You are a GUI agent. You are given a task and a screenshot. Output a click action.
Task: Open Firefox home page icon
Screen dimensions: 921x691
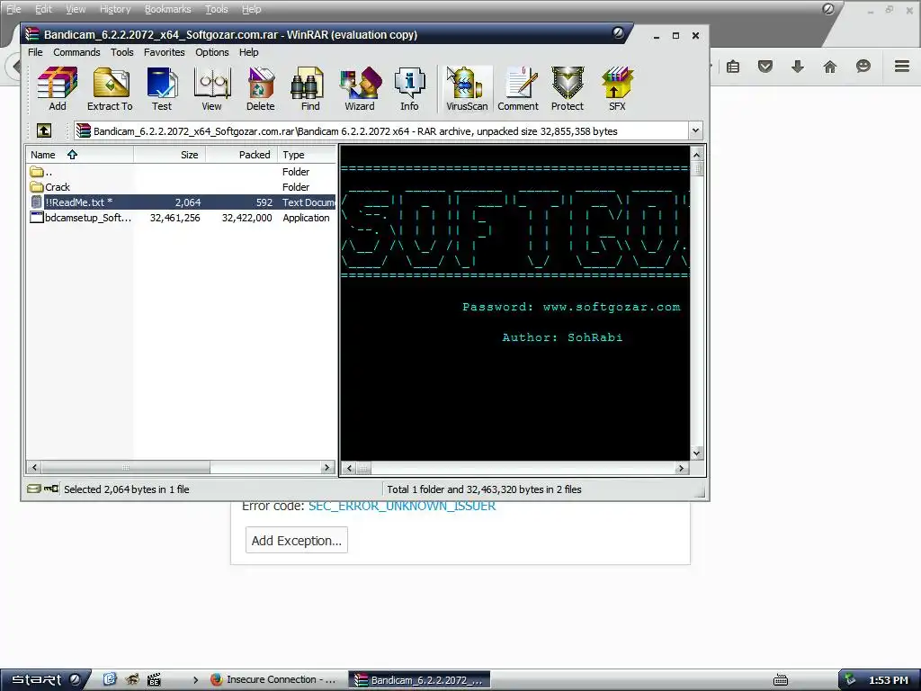[829, 67]
